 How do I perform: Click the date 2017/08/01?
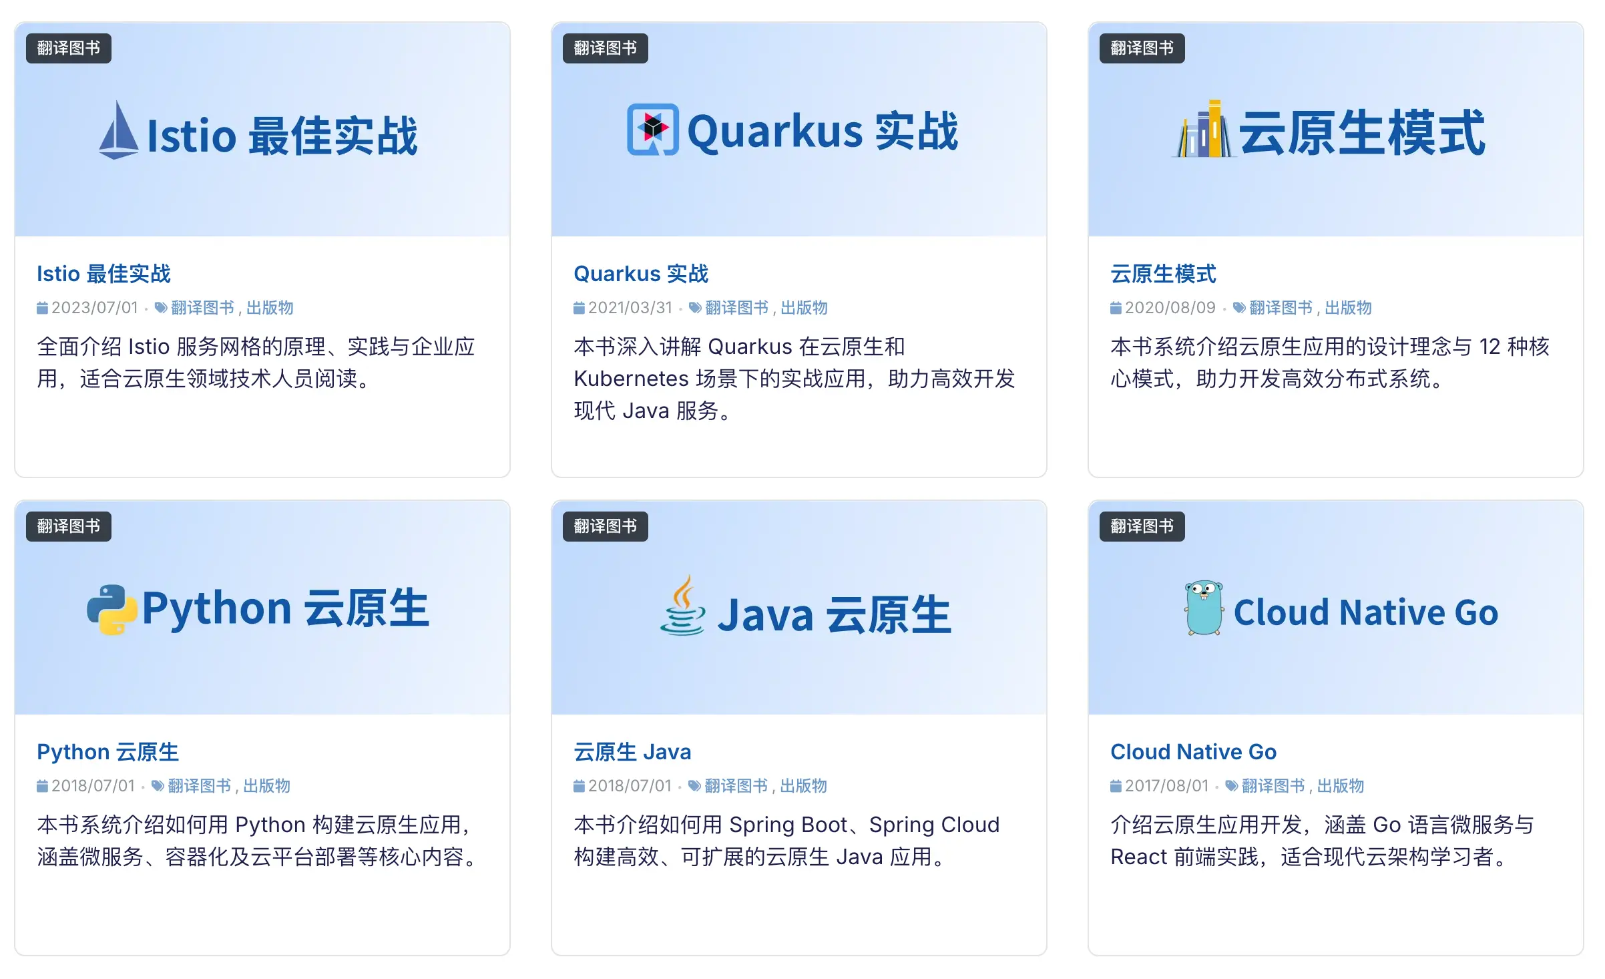point(1167,786)
